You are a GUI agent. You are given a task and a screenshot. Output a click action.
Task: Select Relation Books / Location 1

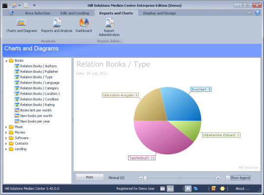click(x=40, y=94)
